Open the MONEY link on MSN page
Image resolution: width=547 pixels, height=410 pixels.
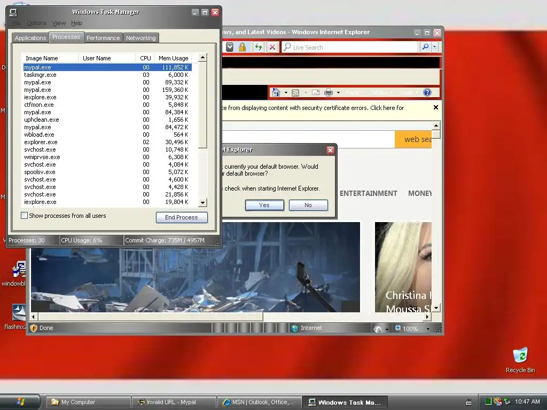point(420,193)
